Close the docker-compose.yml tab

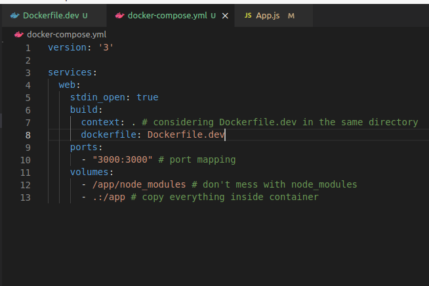(225, 16)
